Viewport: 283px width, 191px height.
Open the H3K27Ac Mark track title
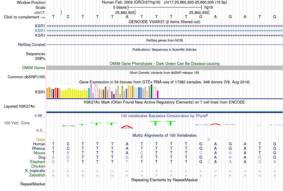[164, 102]
